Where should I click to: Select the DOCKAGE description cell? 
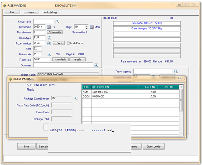pos(114,96)
